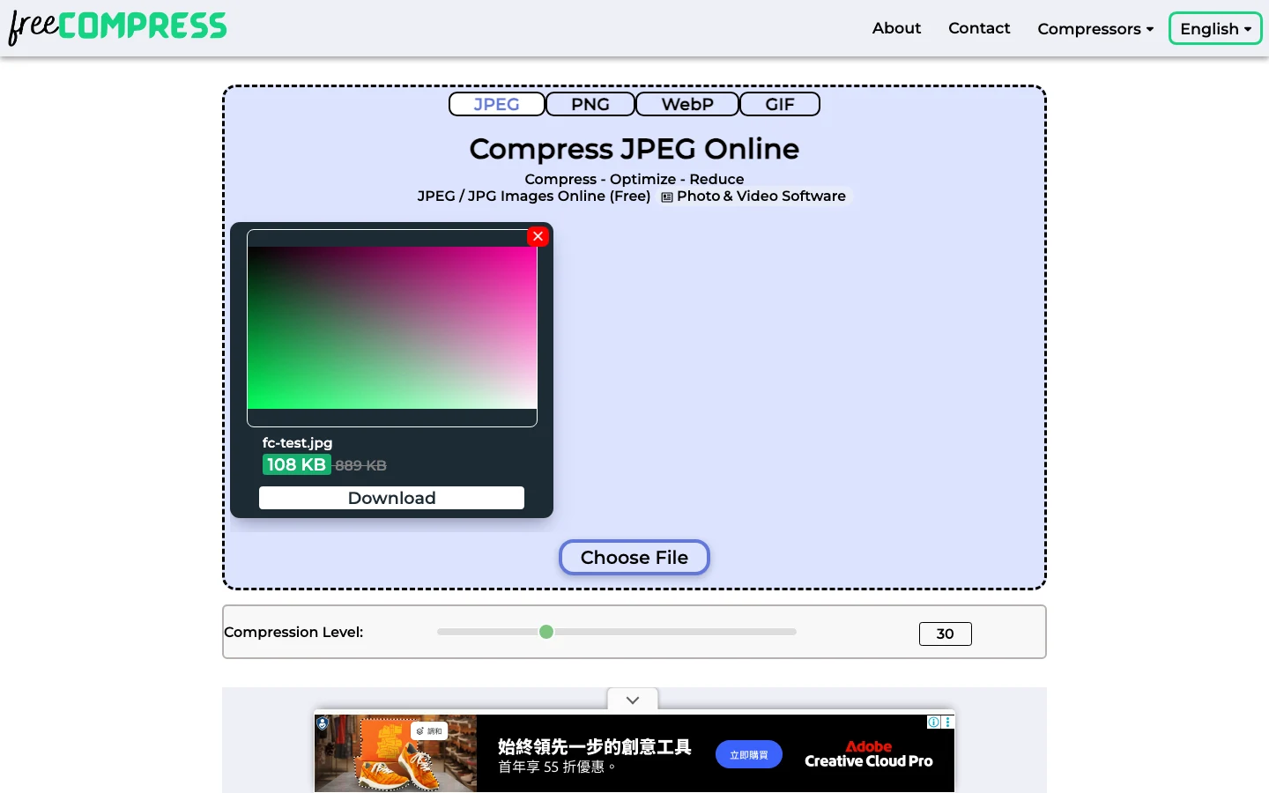Open the Compressors dropdown menu
This screenshot has height=793, width=1269.
tap(1095, 28)
